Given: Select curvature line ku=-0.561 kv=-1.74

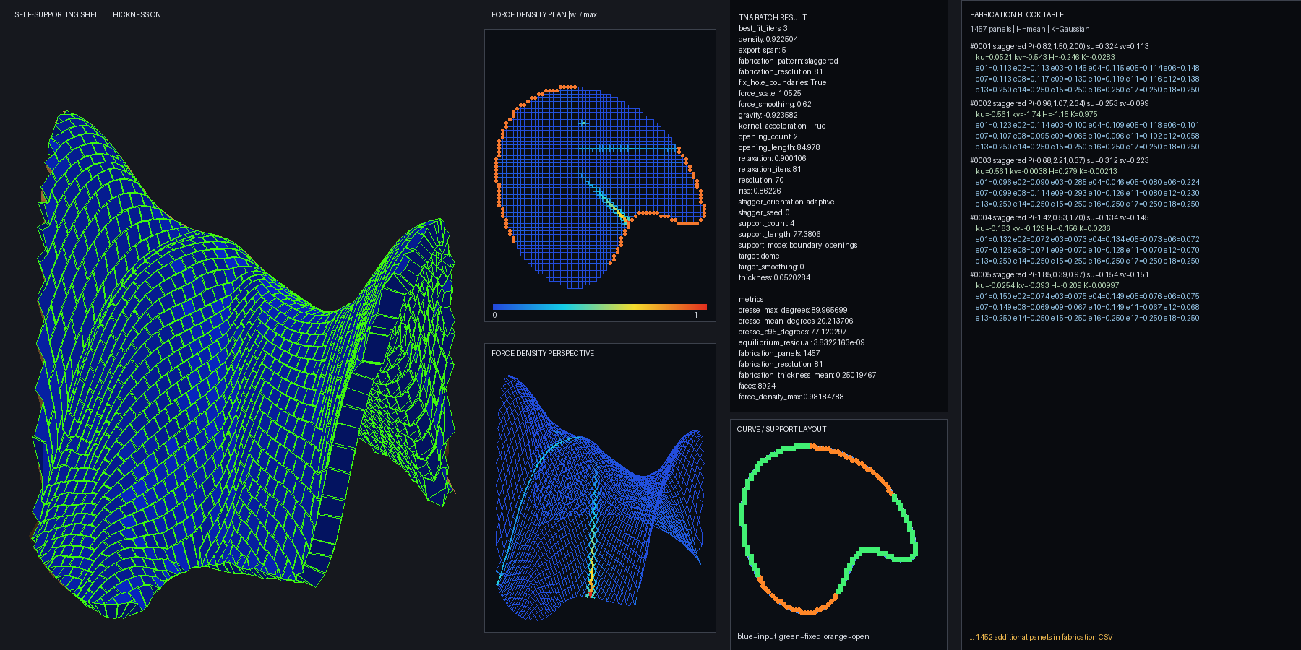Looking at the screenshot, I should [1036, 114].
